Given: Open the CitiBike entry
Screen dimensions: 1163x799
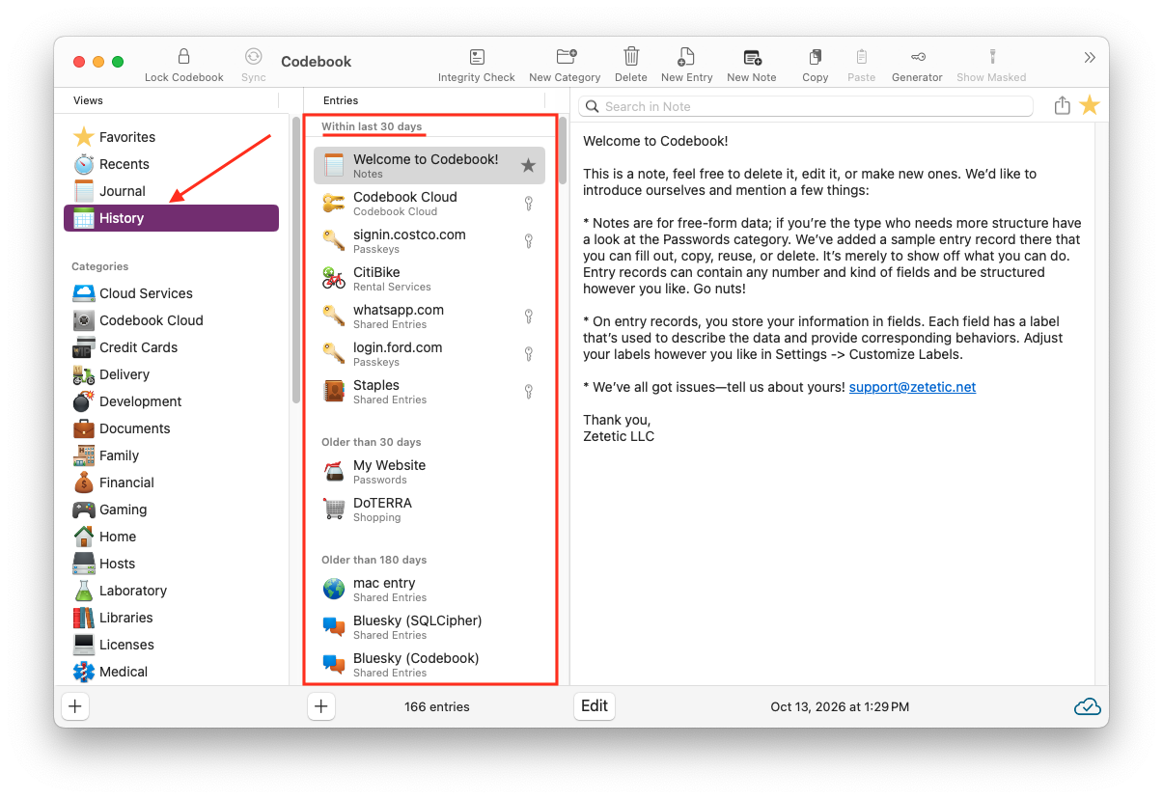Looking at the screenshot, I should click(429, 278).
